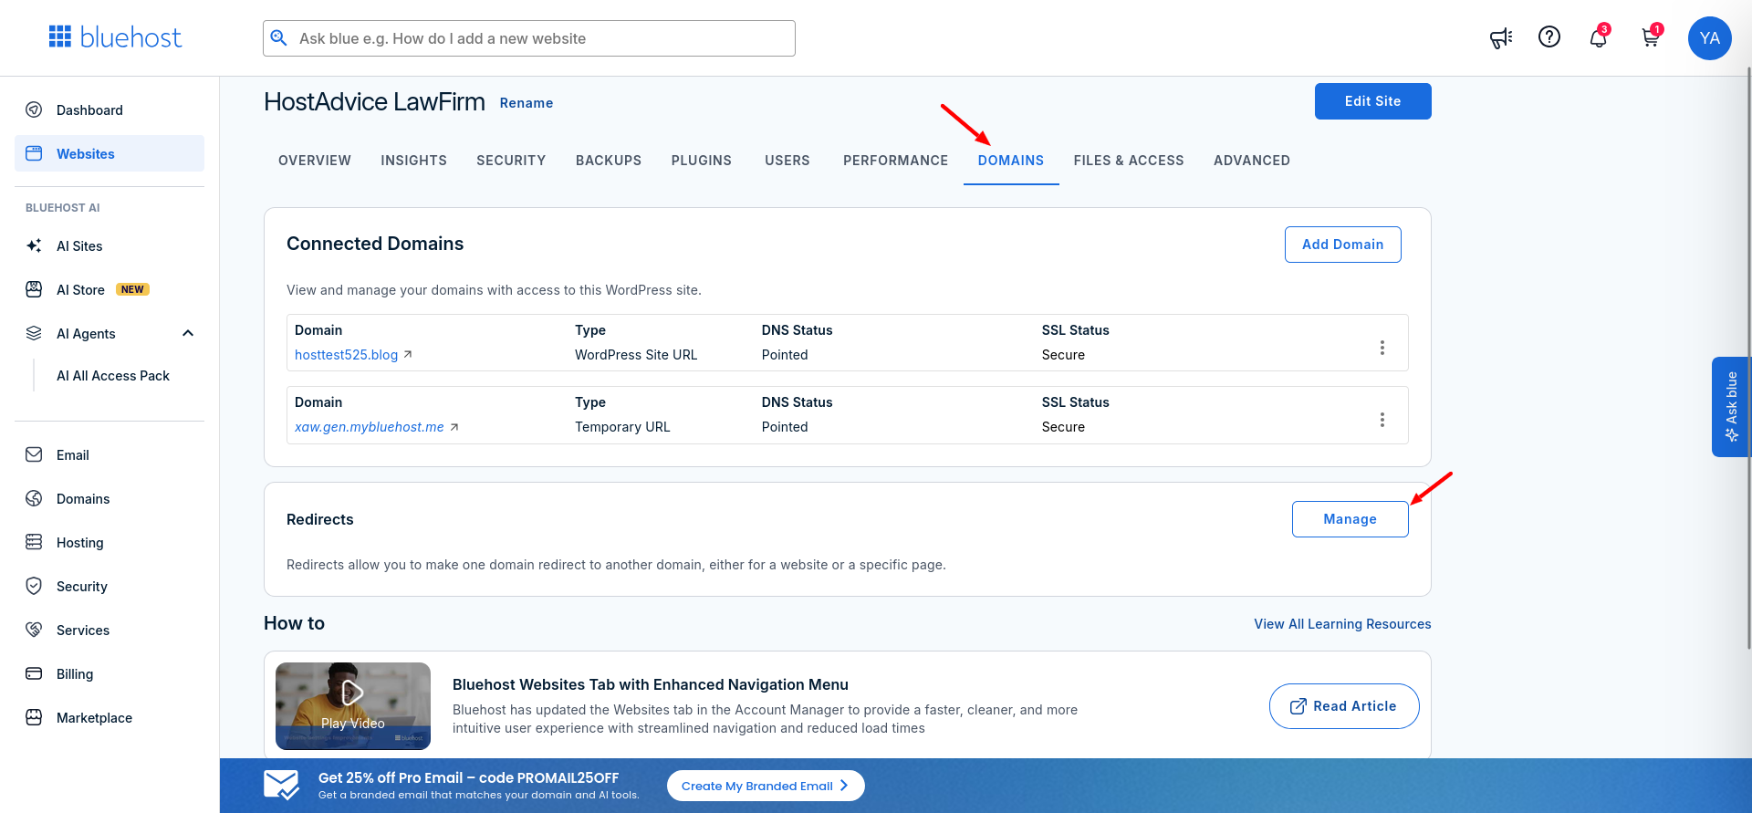The height and width of the screenshot is (813, 1752).
Task: Open the hosttest525.blog domain link
Action: point(347,354)
